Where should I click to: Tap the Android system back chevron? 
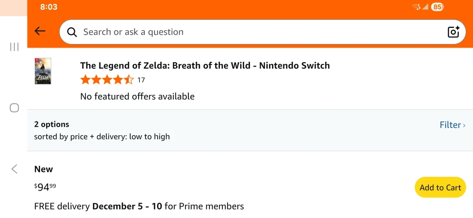click(x=14, y=169)
